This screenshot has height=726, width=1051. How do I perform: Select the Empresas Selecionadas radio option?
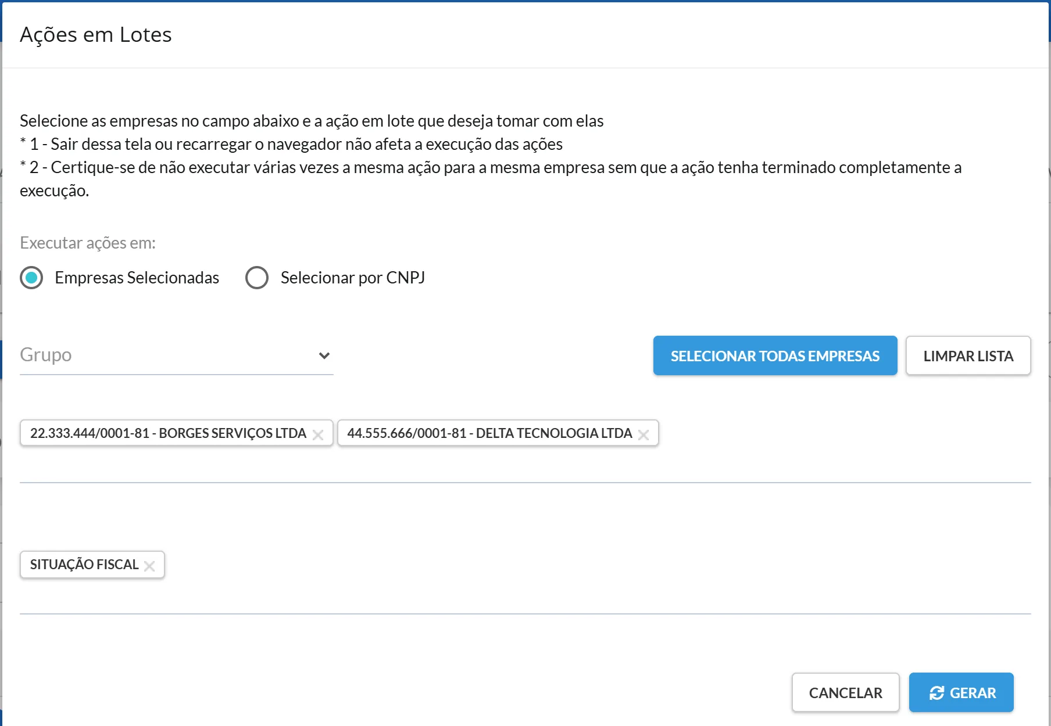click(x=31, y=278)
